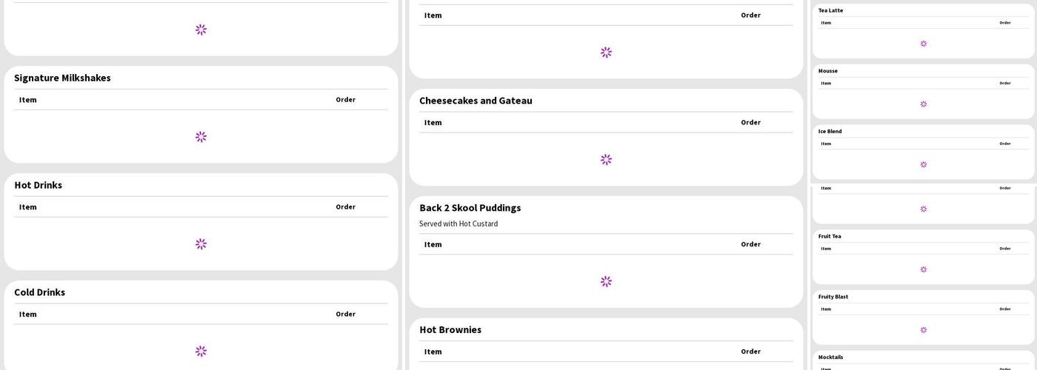Click the Ice Blend loading spinner

[924, 165]
